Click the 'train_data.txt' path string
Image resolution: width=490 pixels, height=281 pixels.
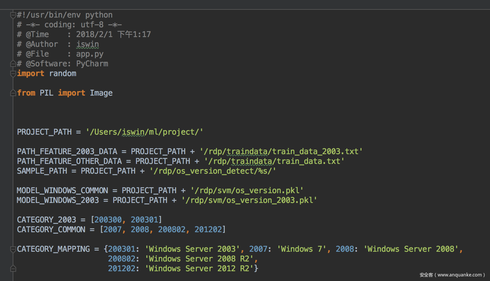(274, 161)
